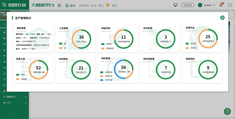Click the expand icon at top right
The width and height of the screenshot is (235, 119).
229,5
